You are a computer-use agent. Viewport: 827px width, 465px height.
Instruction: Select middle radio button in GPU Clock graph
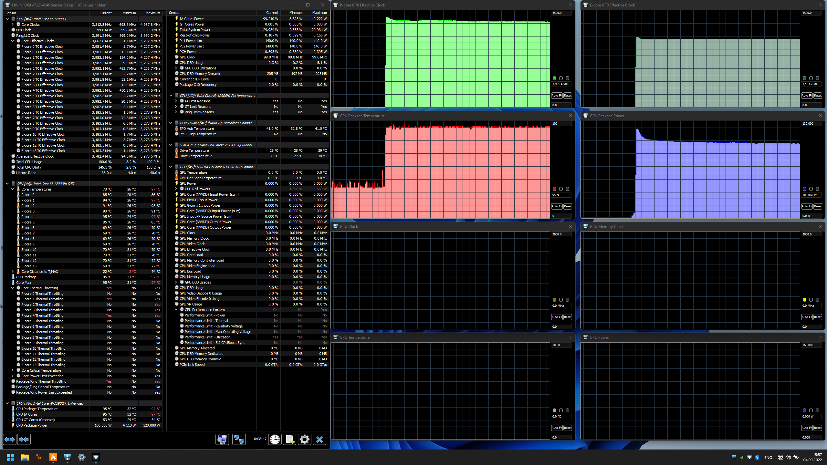[561, 300]
